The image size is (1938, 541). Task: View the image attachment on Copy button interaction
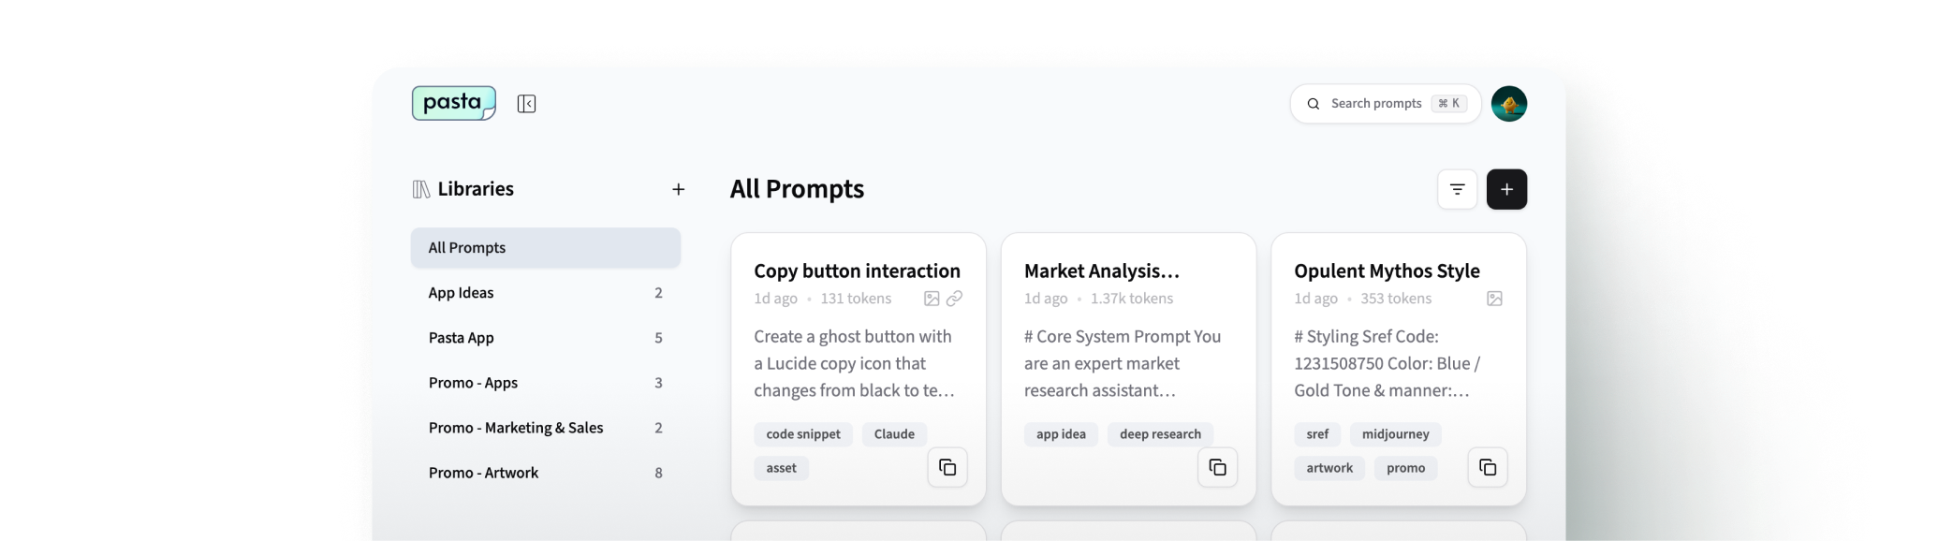[931, 299]
